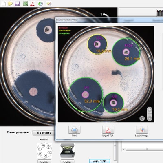
Task: Click Change under the reader device
Action: (67, 161)
